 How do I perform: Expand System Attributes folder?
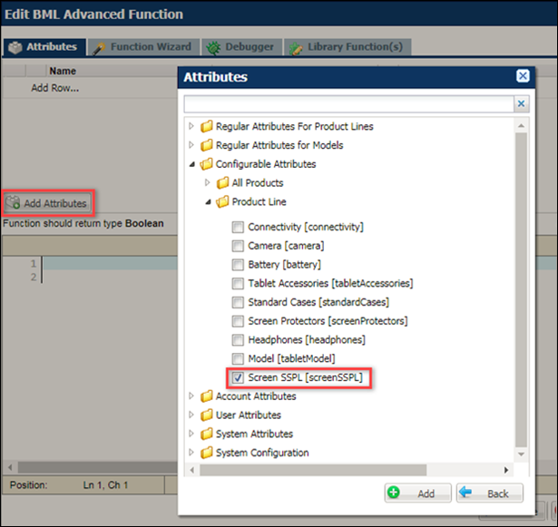point(191,434)
